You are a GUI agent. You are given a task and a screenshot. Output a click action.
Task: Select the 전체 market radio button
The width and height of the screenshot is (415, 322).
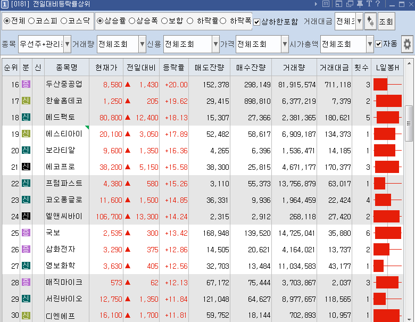click(x=7, y=21)
